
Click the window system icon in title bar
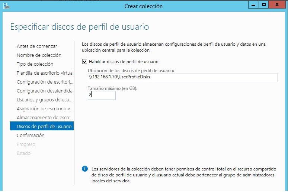click(x=5, y=6)
